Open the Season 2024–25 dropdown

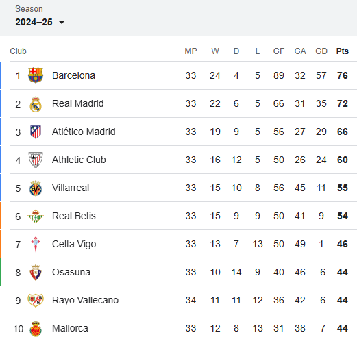(40, 22)
